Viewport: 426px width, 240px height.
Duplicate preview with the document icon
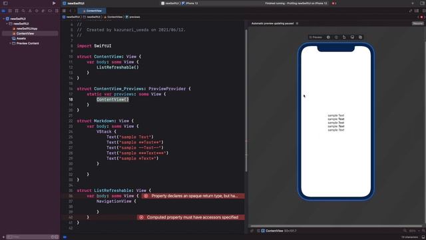[x=344, y=37]
